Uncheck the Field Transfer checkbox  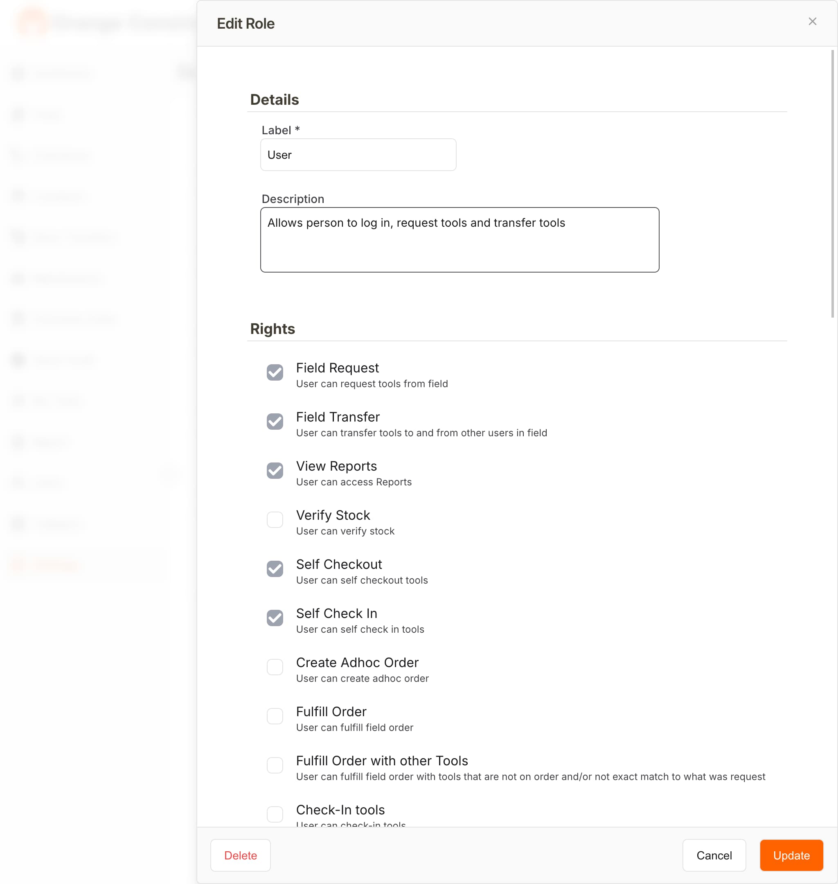[275, 421]
